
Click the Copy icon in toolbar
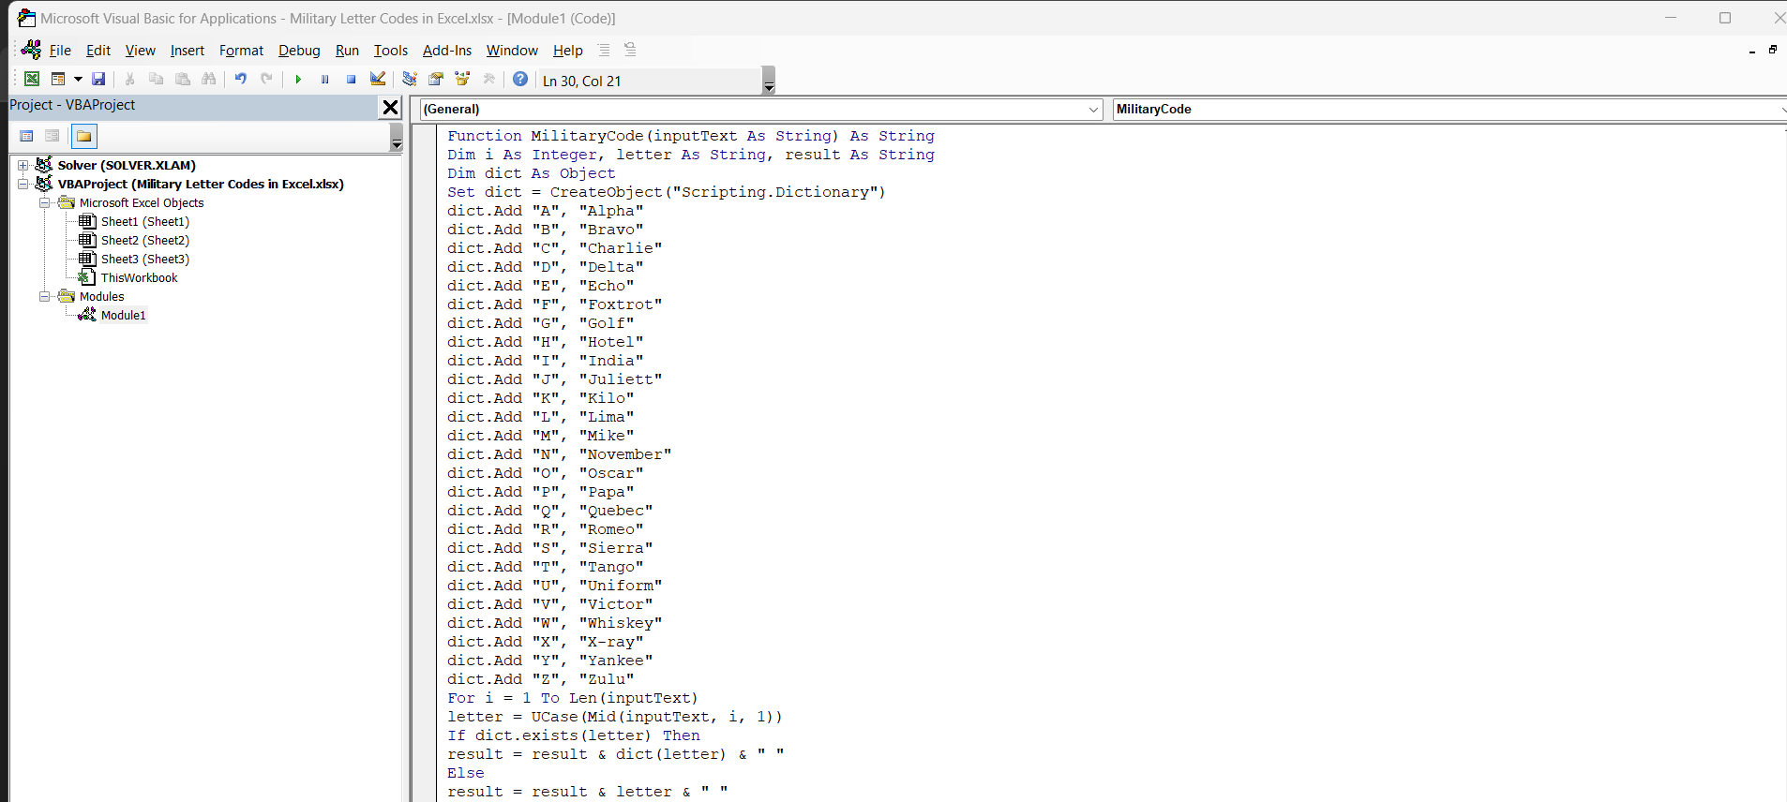[157, 80]
